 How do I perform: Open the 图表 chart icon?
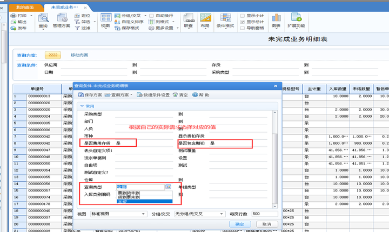coord(276,18)
